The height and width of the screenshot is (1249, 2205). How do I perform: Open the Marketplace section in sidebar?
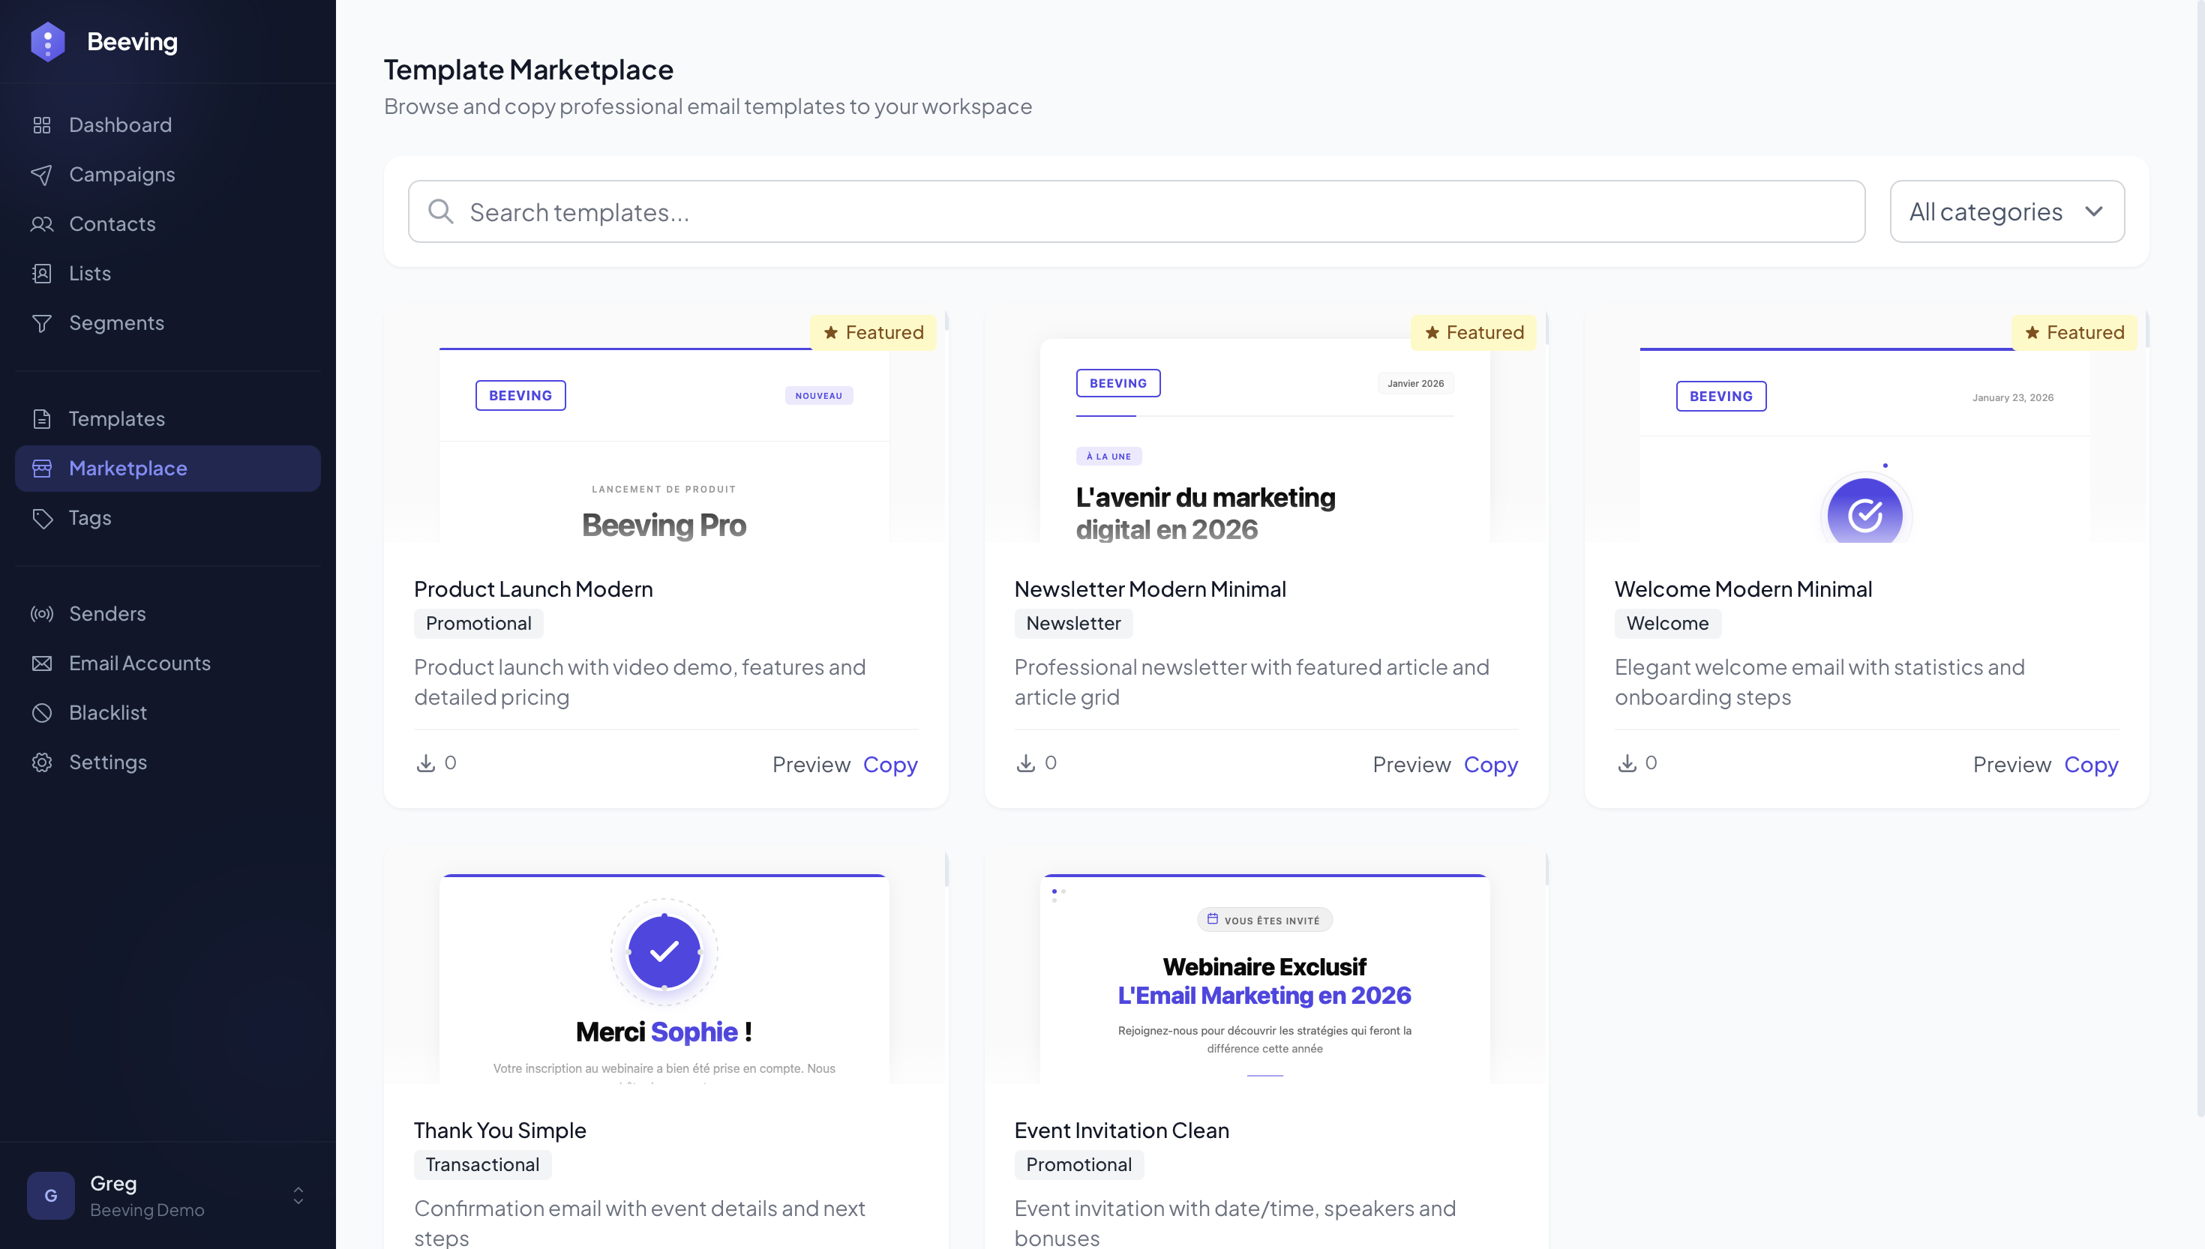coord(127,469)
